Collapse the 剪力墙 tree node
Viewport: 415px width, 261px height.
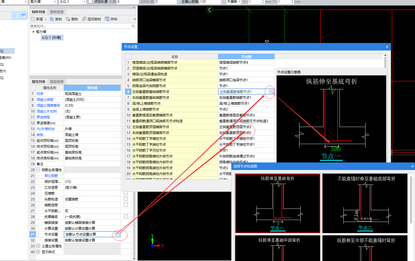(x=33, y=32)
